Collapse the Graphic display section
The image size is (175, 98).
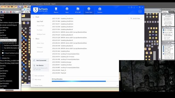[x=173, y=14]
